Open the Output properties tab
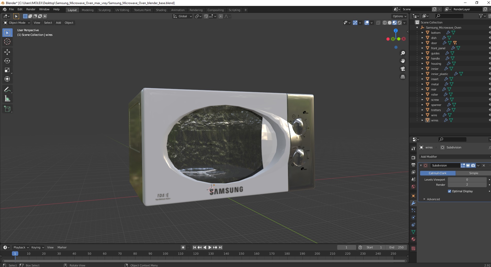491x267 pixels. point(413,165)
